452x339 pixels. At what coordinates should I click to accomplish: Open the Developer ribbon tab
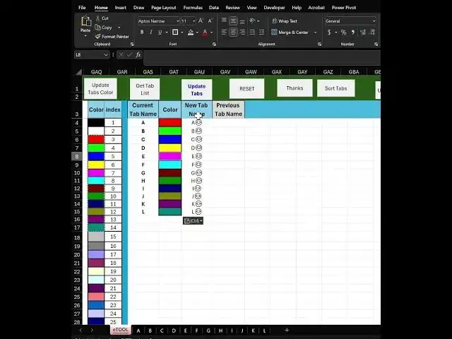[274, 8]
